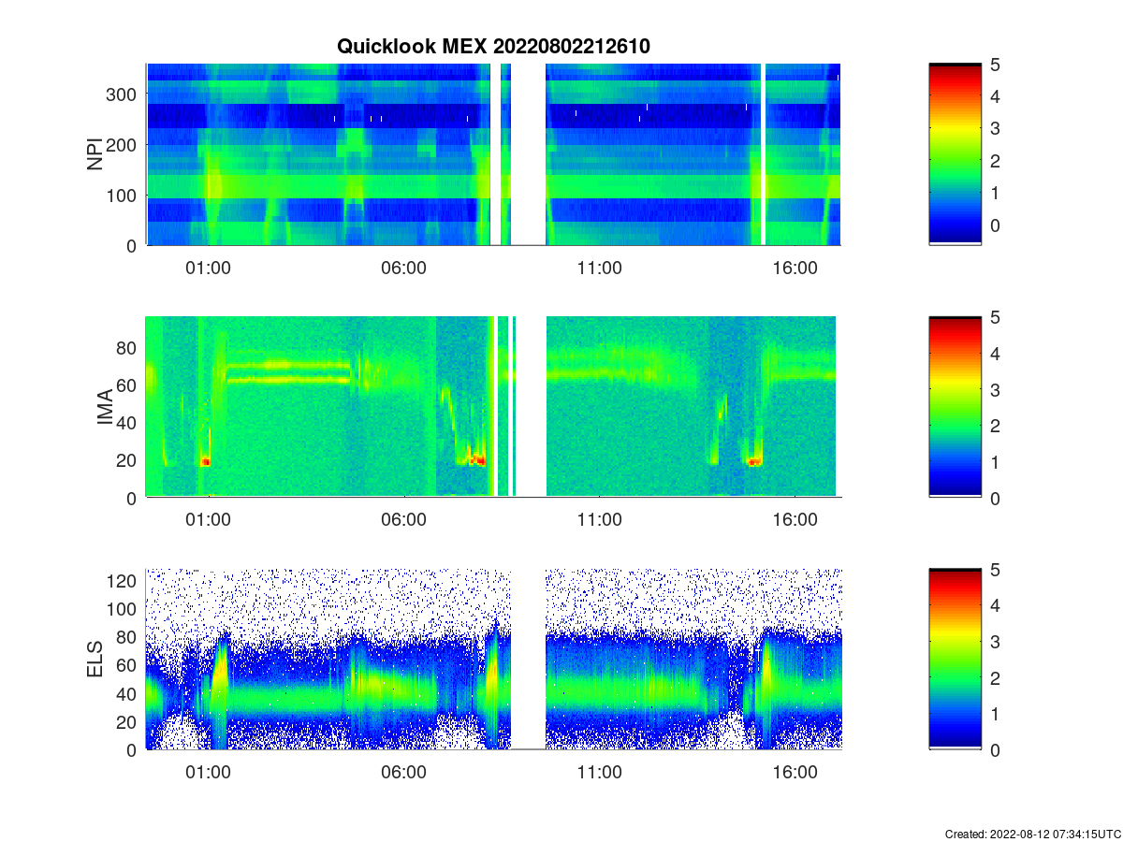The image size is (1123, 842).
Task: Select the "ELS" y-axis label
Action: (95, 660)
